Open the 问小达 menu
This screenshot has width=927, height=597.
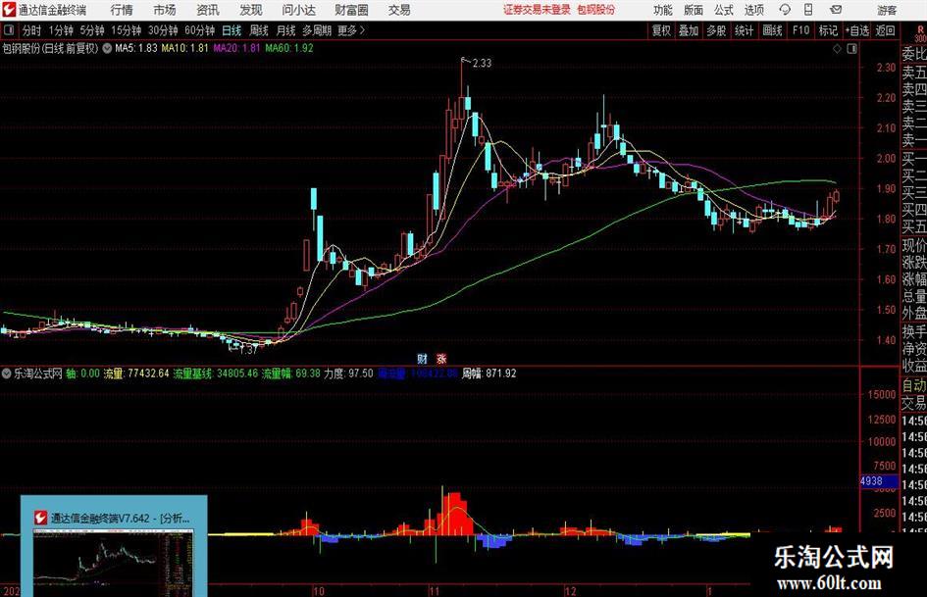298,10
